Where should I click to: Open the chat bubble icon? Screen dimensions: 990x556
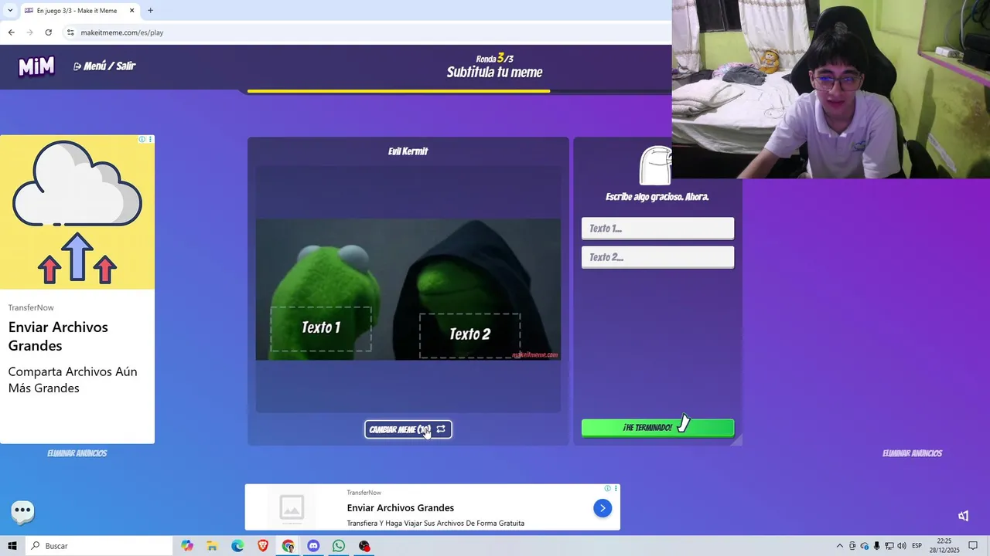tap(22, 510)
